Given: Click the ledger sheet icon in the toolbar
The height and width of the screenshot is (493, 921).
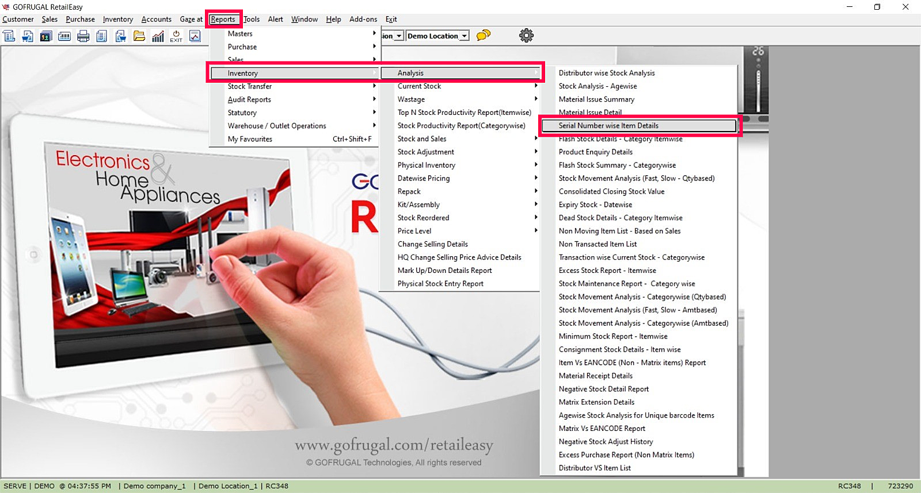Looking at the screenshot, I should [9, 36].
